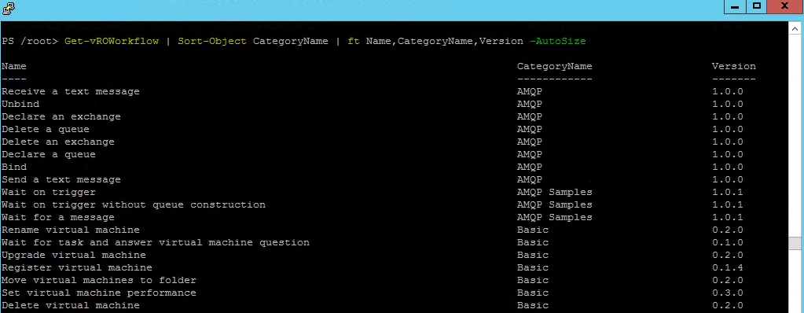This screenshot has width=804, height=313.
Task: Click version 0.1.4 of Register virtual machine
Action: tap(728, 268)
